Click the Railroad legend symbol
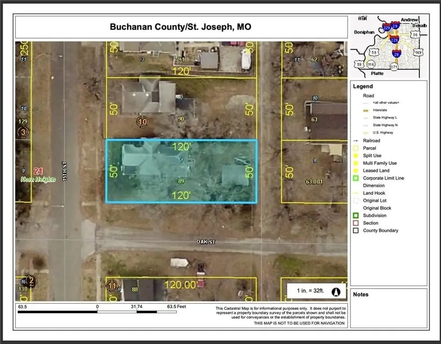The image size is (441, 344). 355,141
